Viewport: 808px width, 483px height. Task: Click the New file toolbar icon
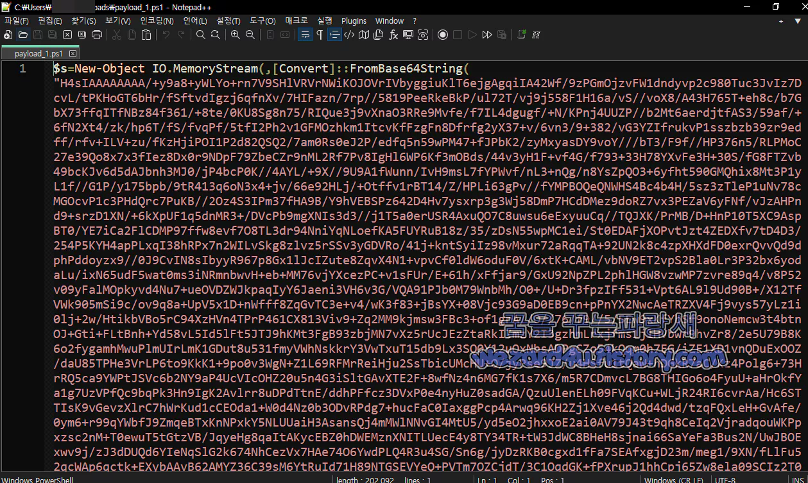click(8, 35)
